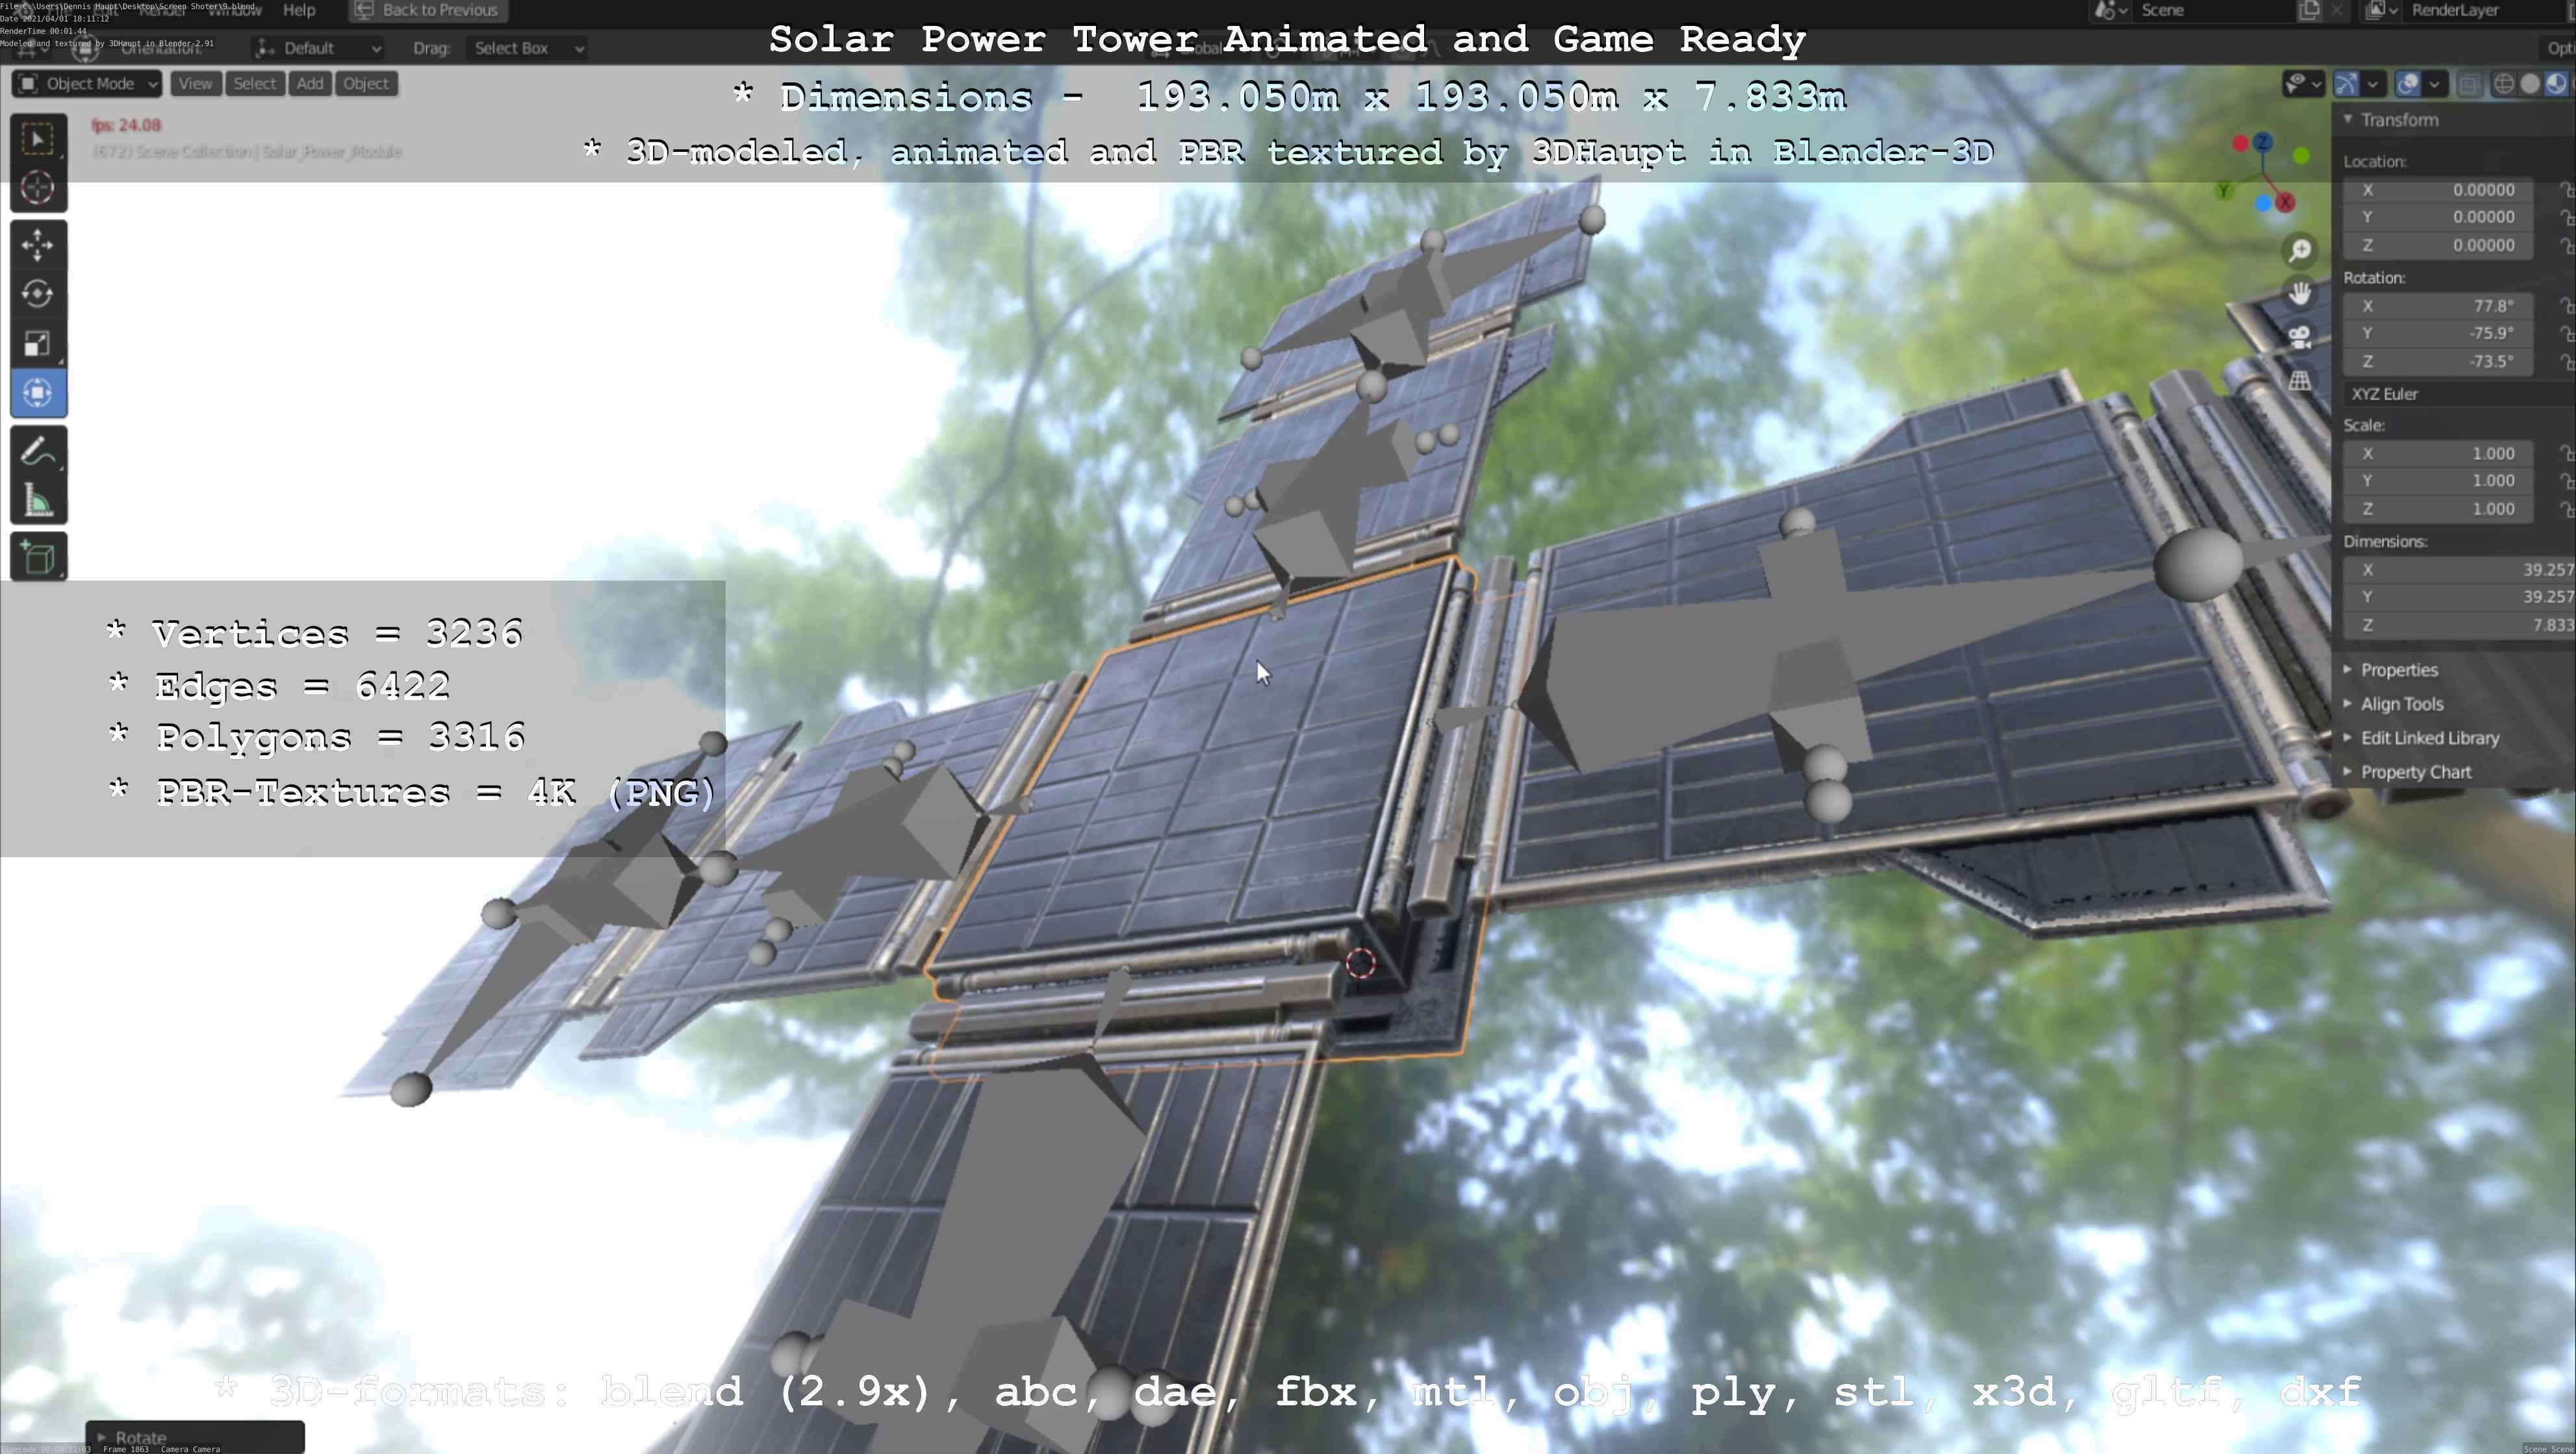Activate the Annotate pencil tool
The width and height of the screenshot is (2576, 1454).
point(38,452)
